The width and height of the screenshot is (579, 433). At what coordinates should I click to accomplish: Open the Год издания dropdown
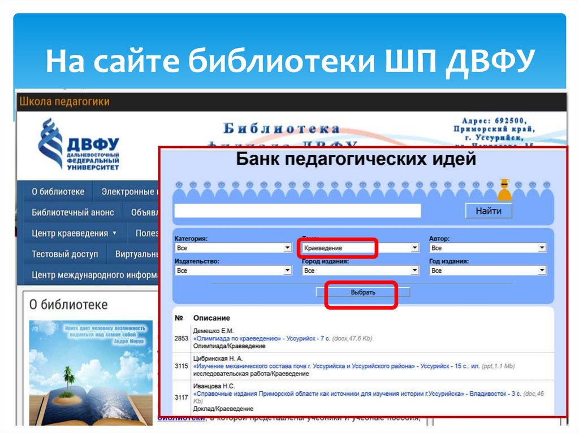(x=487, y=270)
